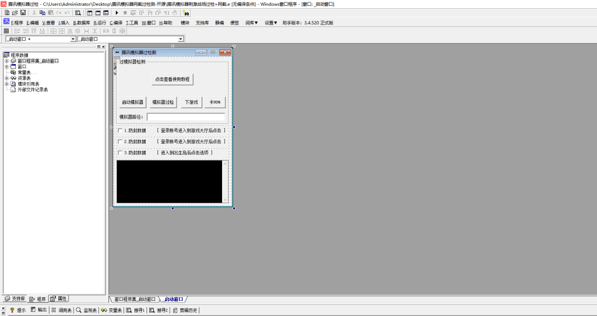Open the I.插入 menu

pyautogui.click(x=64, y=23)
